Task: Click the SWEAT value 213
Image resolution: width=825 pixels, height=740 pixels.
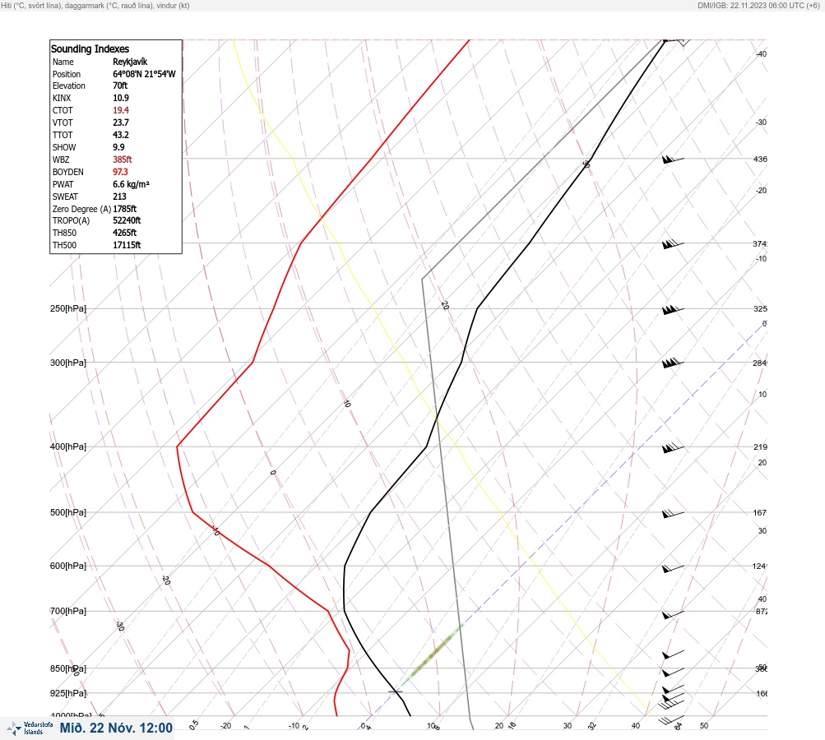Action: point(119,197)
